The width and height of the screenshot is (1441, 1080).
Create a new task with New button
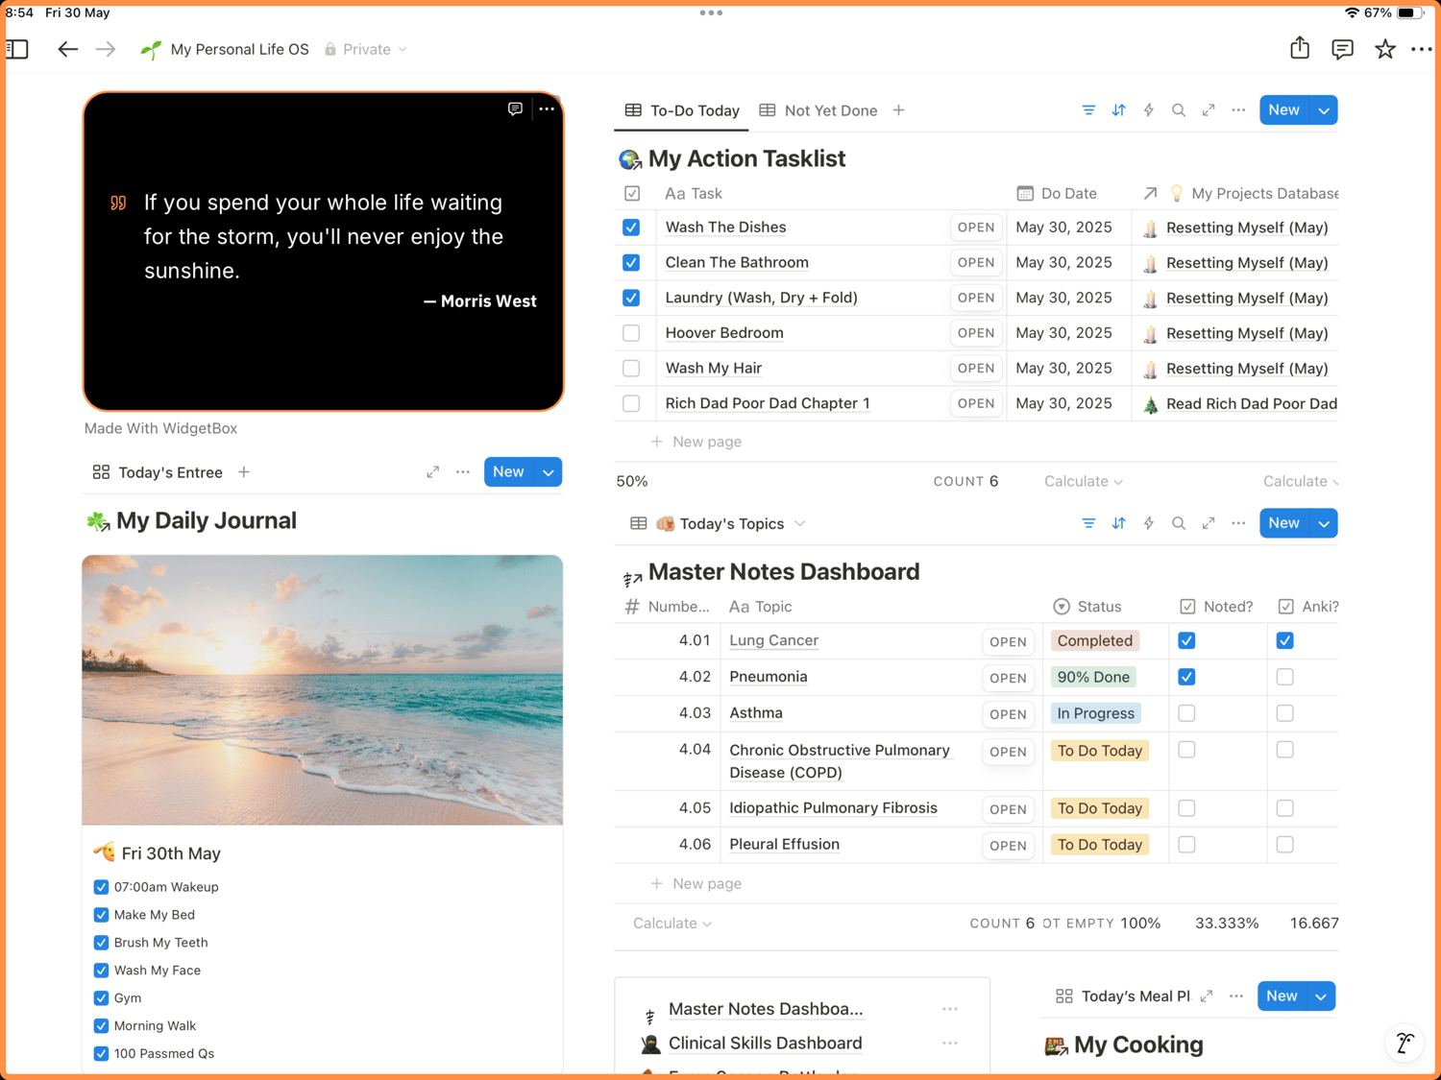(1284, 110)
